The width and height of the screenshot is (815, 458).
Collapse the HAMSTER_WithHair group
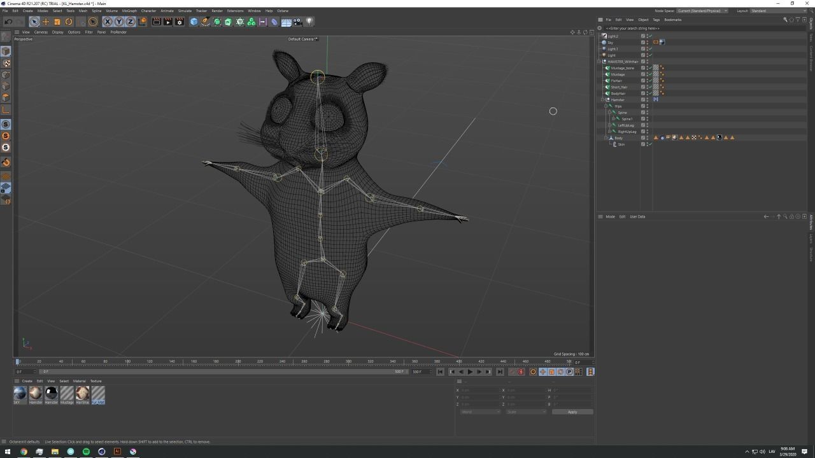click(x=600, y=62)
